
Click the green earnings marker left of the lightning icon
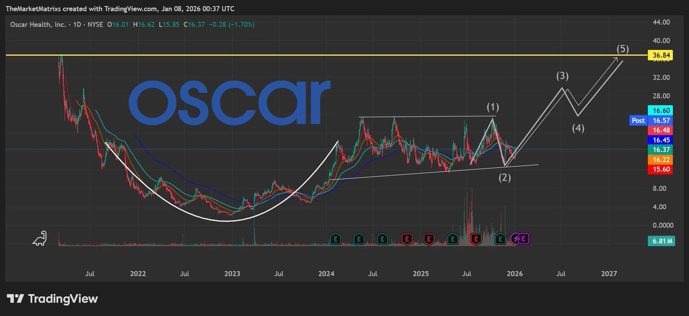[x=501, y=238]
